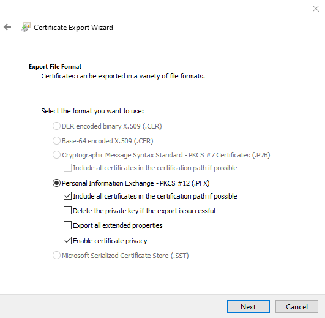Click the Certificate Export Wizard icon
325x318 pixels.
pyautogui.click(x=26, y=27)
